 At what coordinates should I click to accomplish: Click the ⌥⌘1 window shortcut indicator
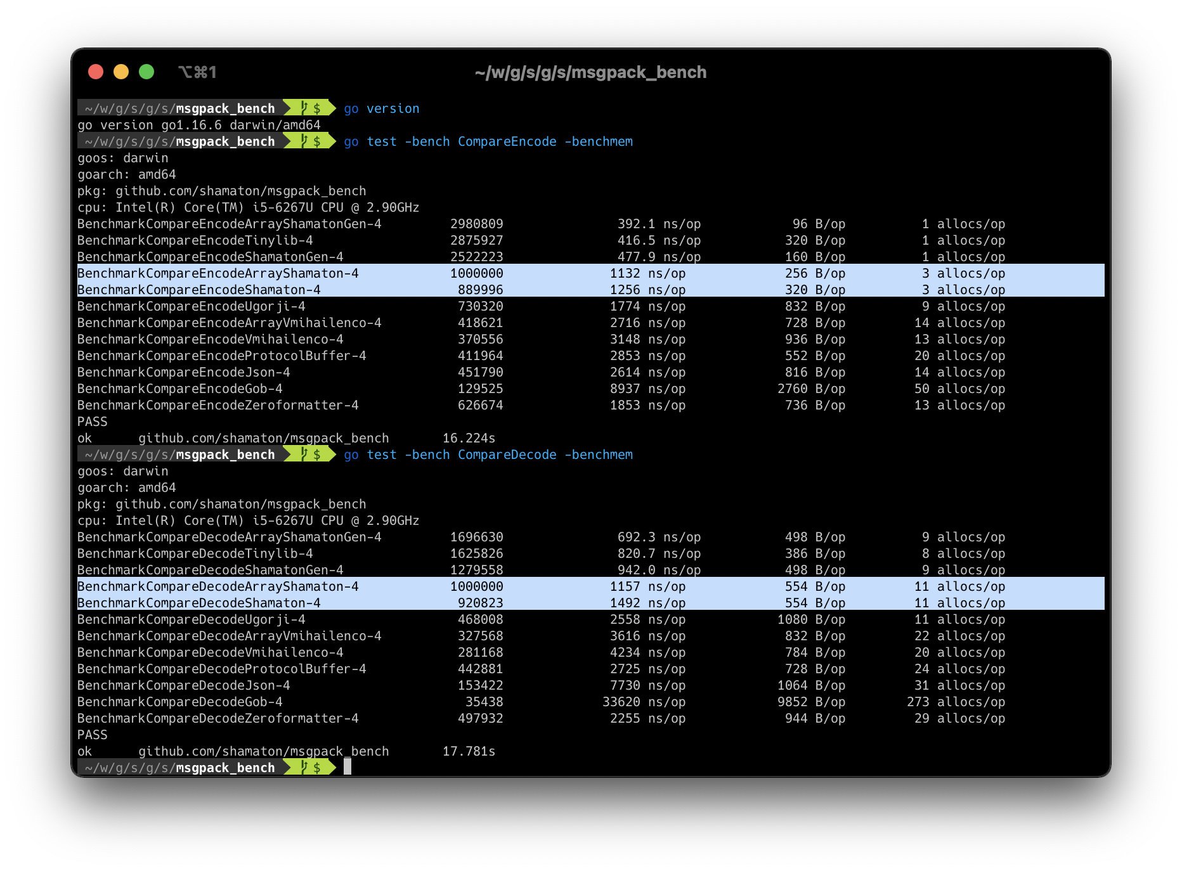pos(197,72)
